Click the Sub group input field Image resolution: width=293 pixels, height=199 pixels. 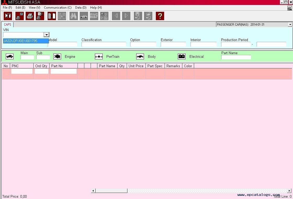[43, 57]
